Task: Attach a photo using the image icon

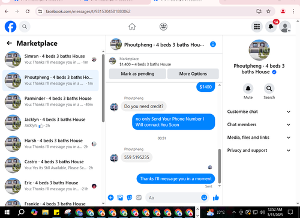Action: (120, 198)
